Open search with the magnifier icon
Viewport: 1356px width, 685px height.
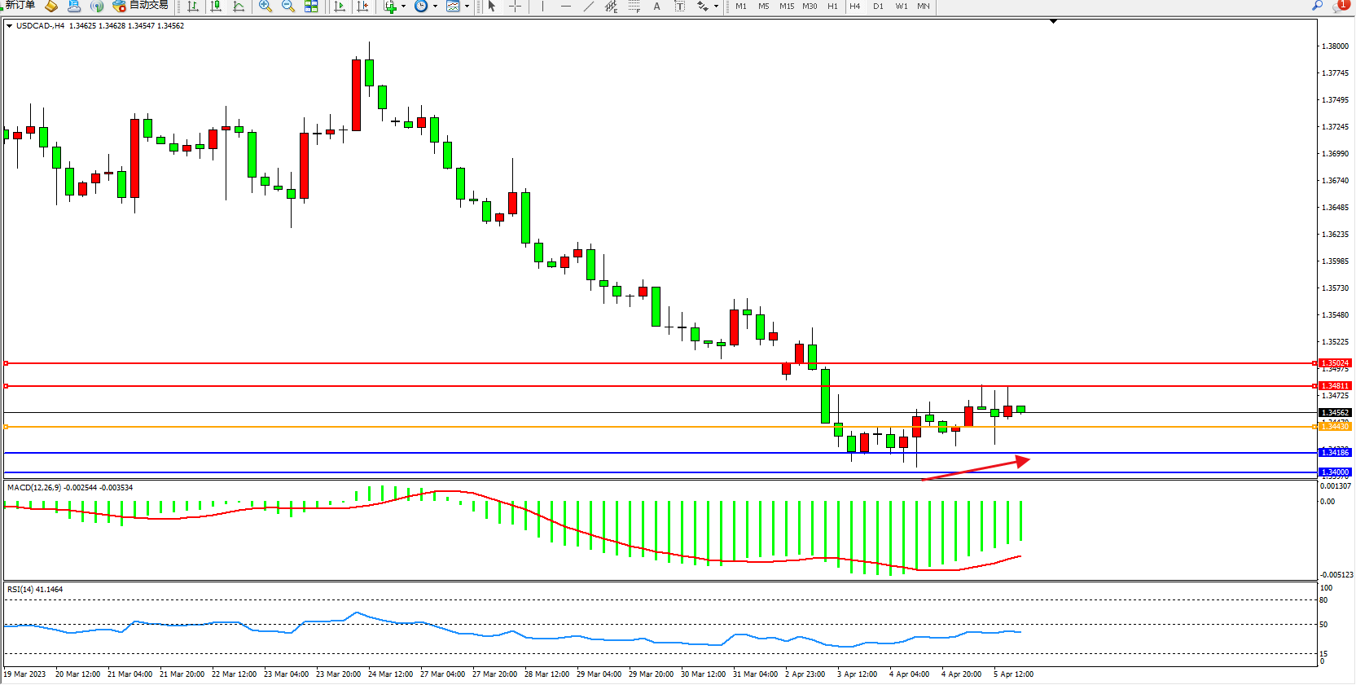click(1317, 6)
